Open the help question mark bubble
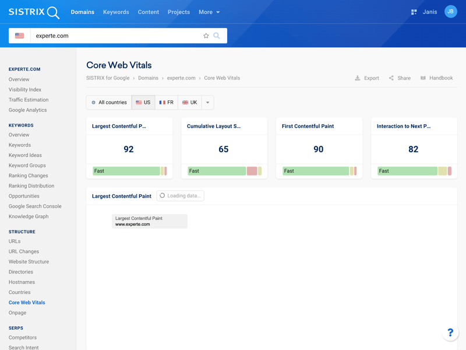 coord(450,332)
